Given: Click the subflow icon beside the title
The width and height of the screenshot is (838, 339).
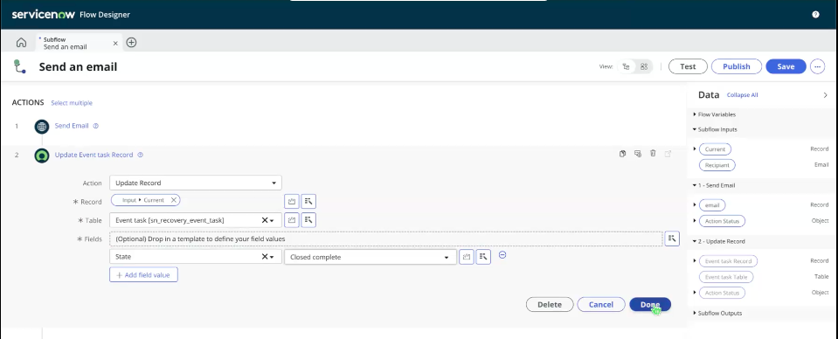Looking at the screenshot, I should click(20, 66).
